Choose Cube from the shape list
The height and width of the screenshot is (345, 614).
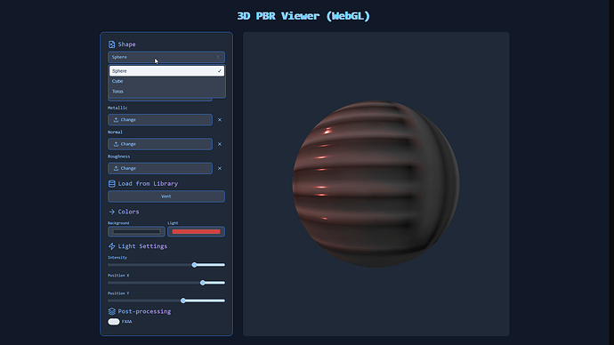166,81
